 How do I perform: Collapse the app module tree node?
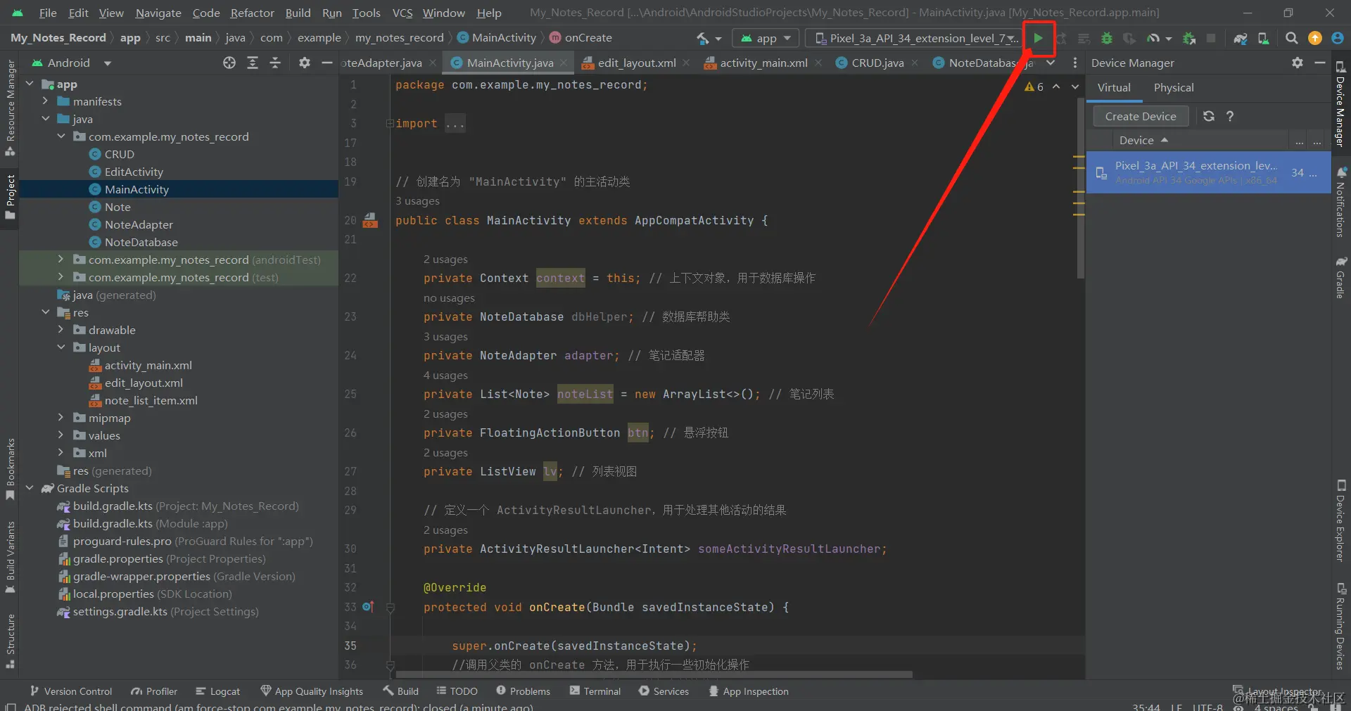tap(30, 84)
